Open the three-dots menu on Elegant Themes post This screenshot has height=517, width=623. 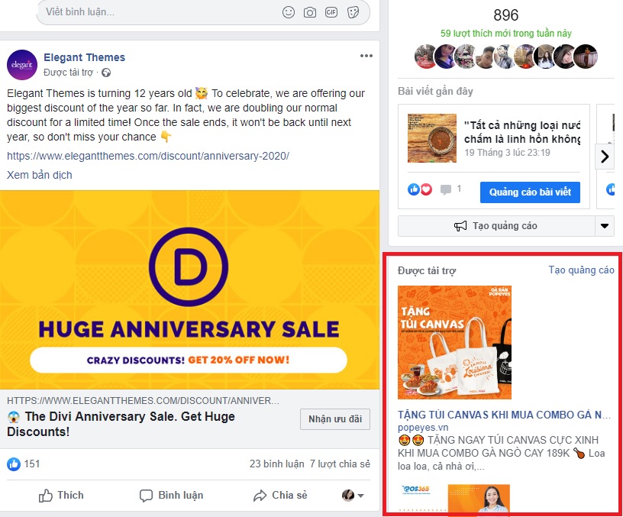click(366, 56)
